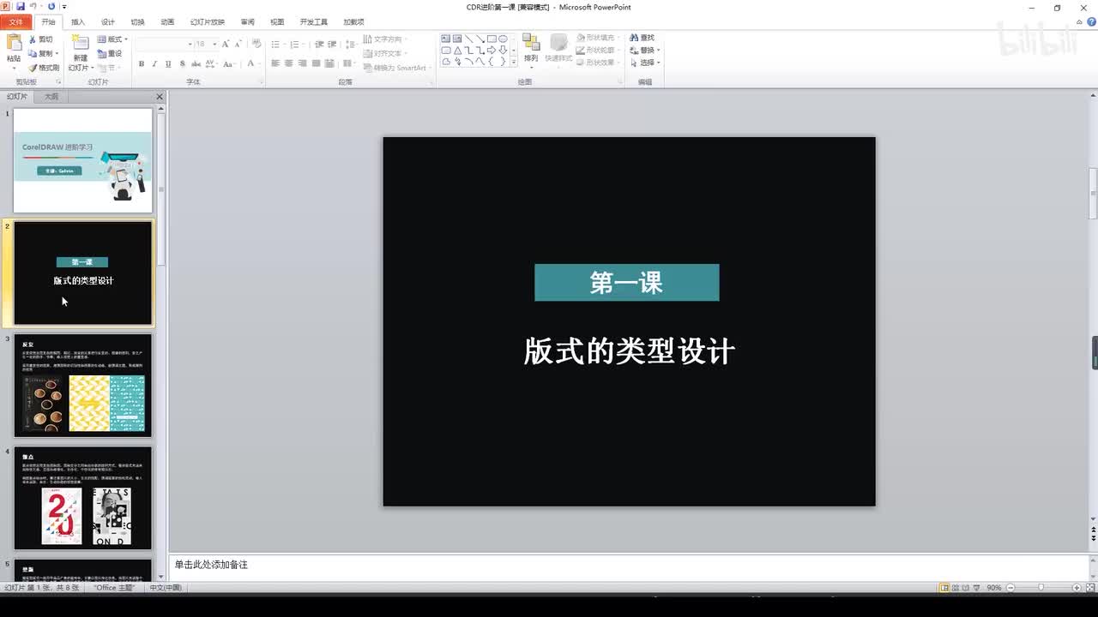Click the zoom in plus button
This screenshot has width=1098, height=617.
click(x=1077, y=588)
